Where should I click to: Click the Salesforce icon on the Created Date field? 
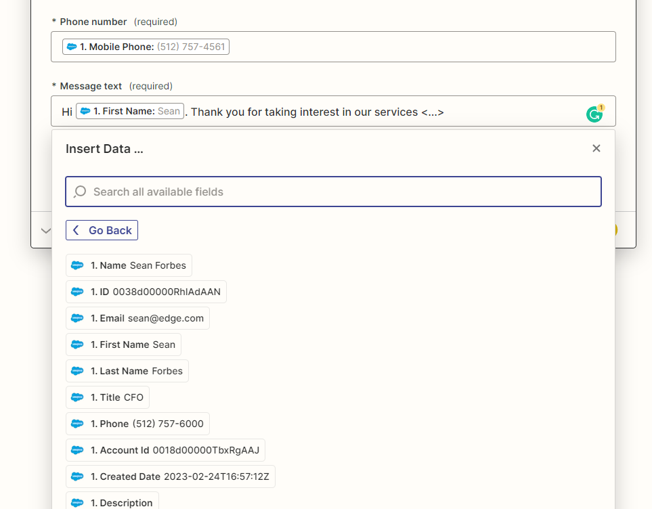(77, 477)
